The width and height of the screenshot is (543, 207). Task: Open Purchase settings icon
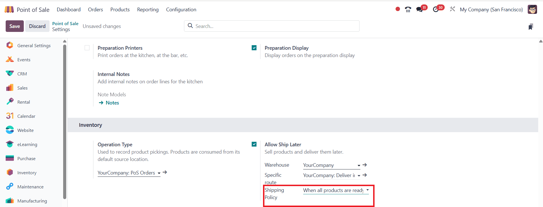10,158
